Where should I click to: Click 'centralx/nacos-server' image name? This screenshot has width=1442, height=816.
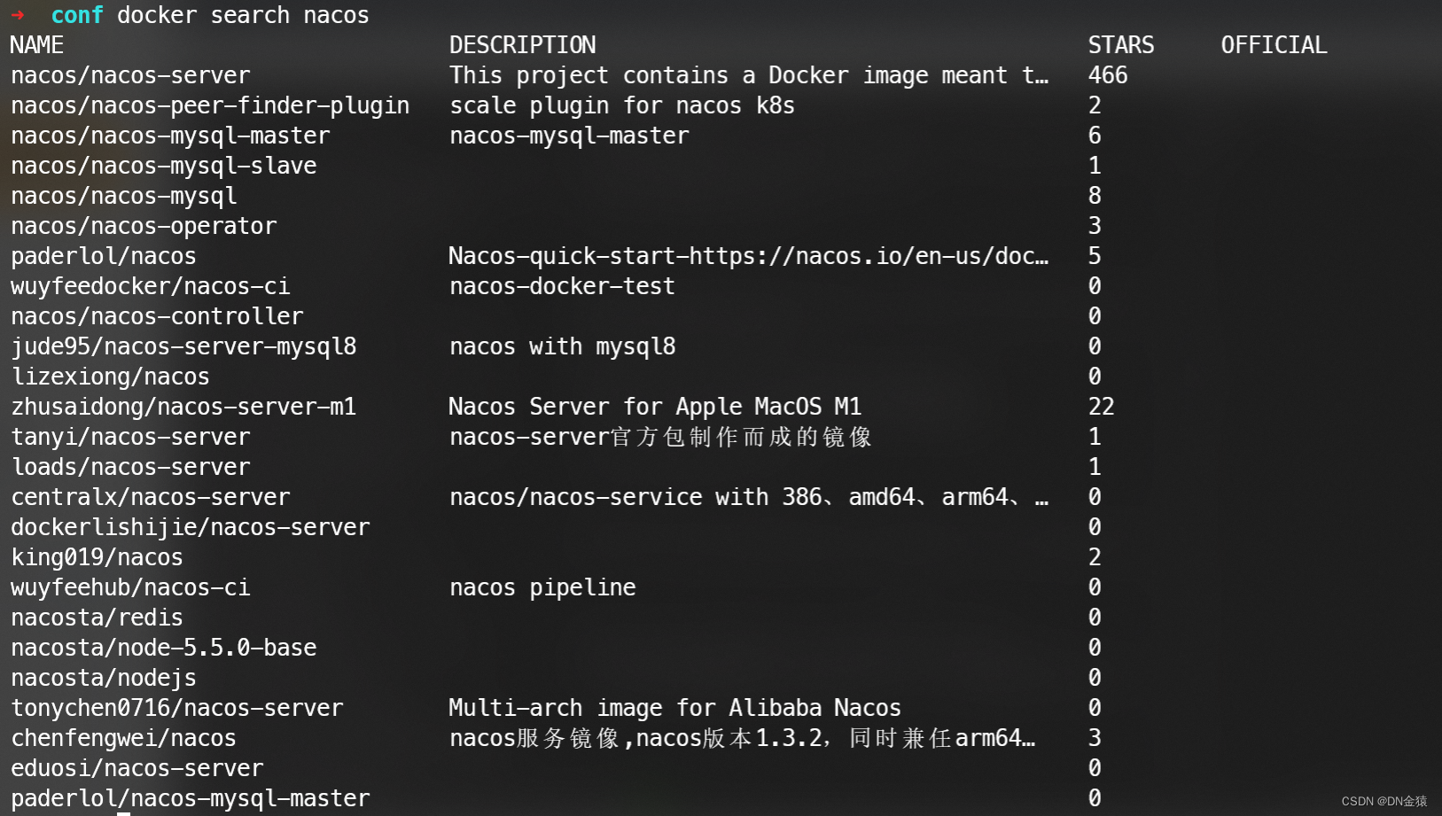[x=151, y=497]
